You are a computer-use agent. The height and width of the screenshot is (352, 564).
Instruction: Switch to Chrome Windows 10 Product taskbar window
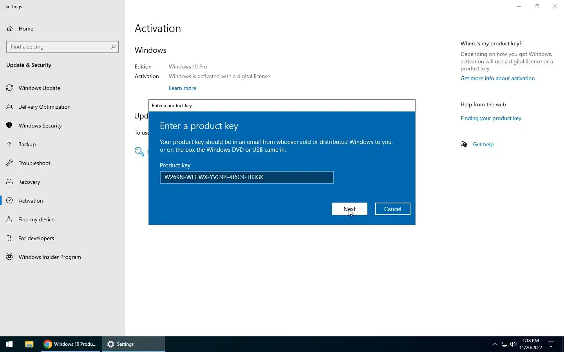coord(71,344)
